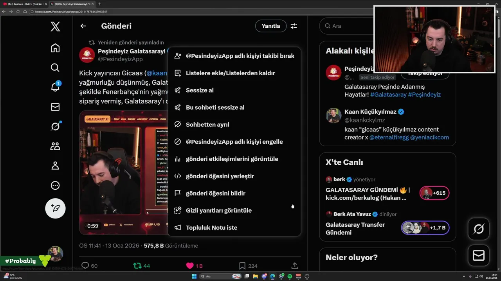The image size is (501, 281).
Task: Open floating Messages button at right edge
Action: pos(479,255)
